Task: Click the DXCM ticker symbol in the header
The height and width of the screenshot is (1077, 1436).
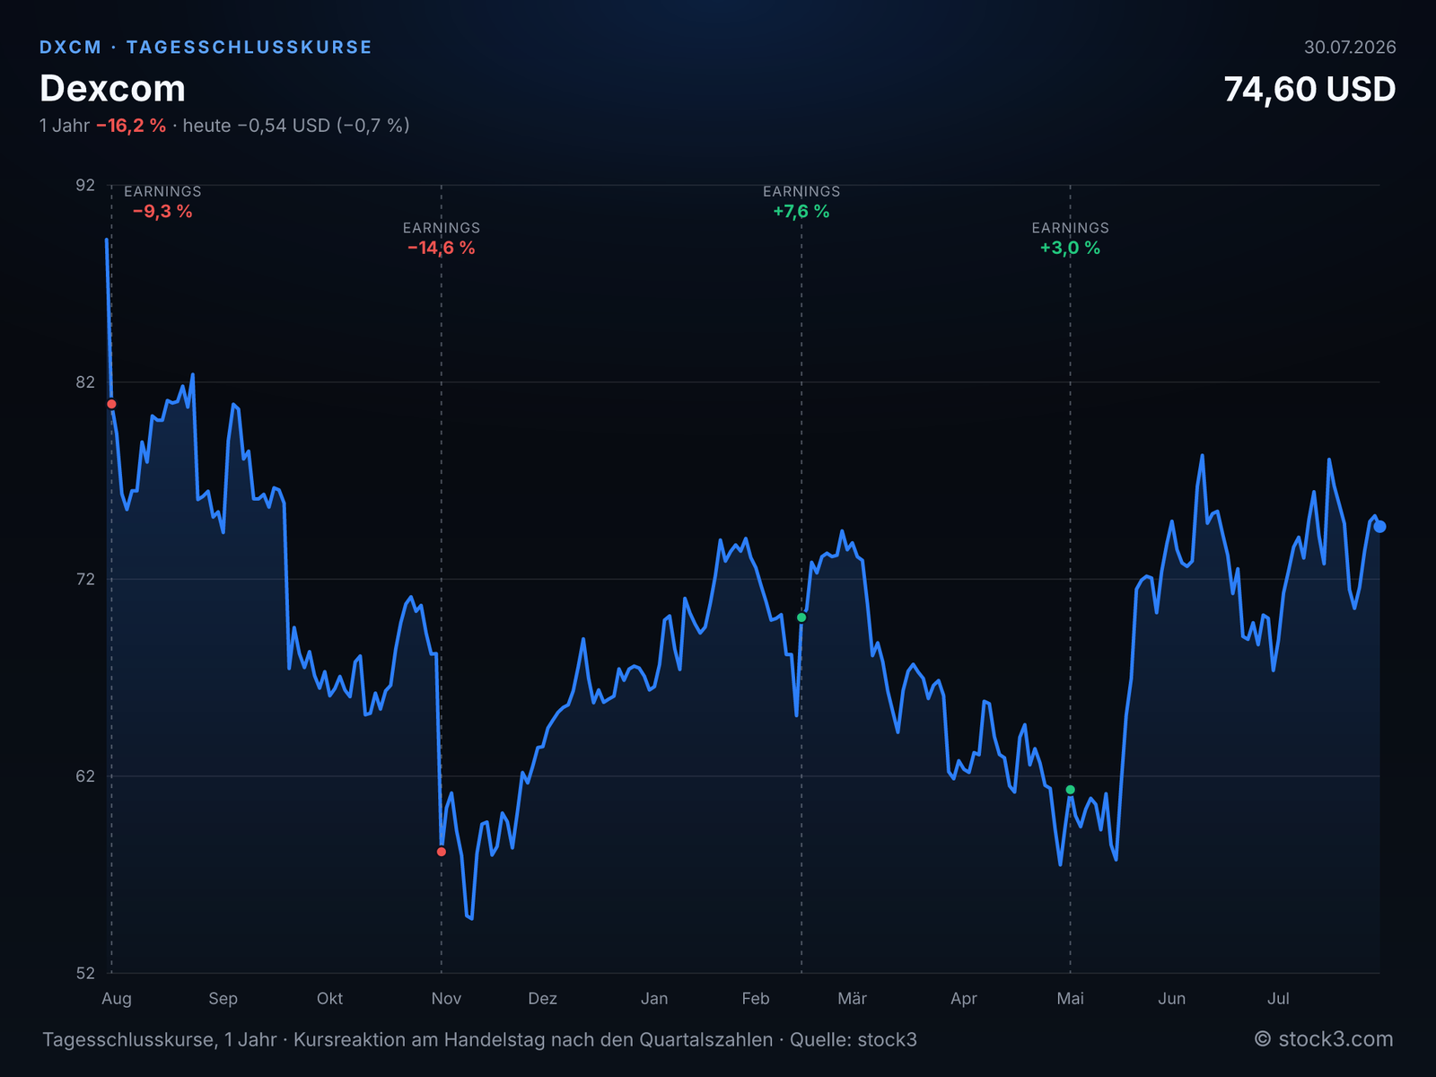Action: coord(71,48)
